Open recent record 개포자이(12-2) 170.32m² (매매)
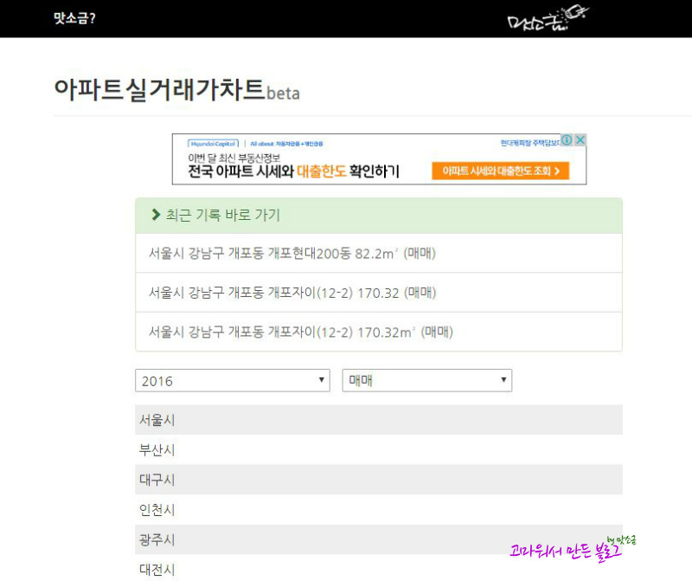 [379, 332]
